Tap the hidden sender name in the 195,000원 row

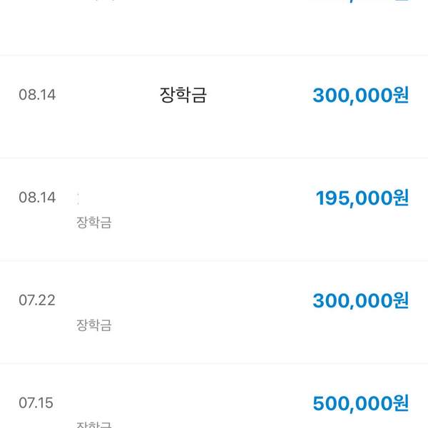tap(78, 196)
